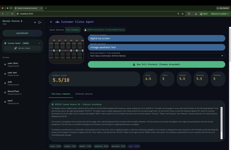Screen dimensions: 231x150
Task: Click the hash icon next to test1
Action: (x=5, y=102)
